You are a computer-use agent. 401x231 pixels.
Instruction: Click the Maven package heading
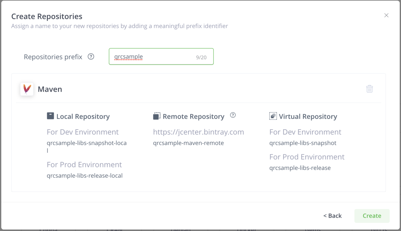(50, 89)
